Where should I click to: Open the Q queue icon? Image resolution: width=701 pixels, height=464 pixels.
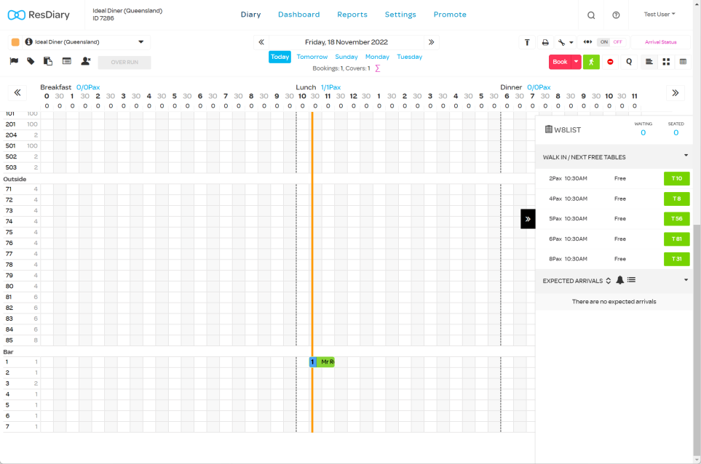(629, 62)
